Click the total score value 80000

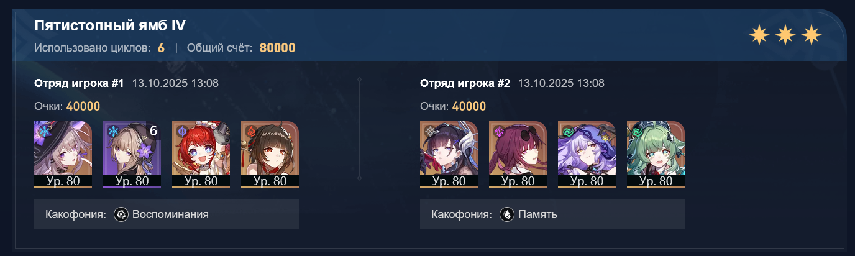[x=277, y=48]
